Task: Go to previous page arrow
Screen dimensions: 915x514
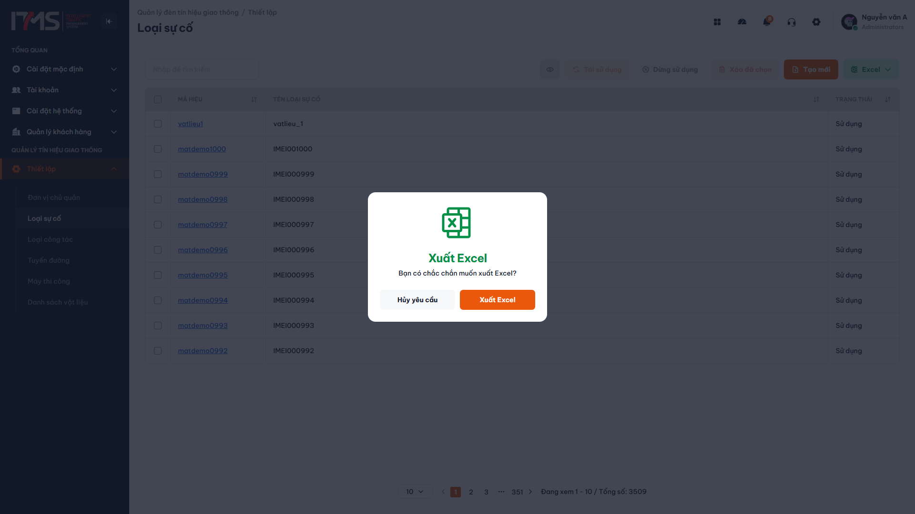Action: point(443,492)
